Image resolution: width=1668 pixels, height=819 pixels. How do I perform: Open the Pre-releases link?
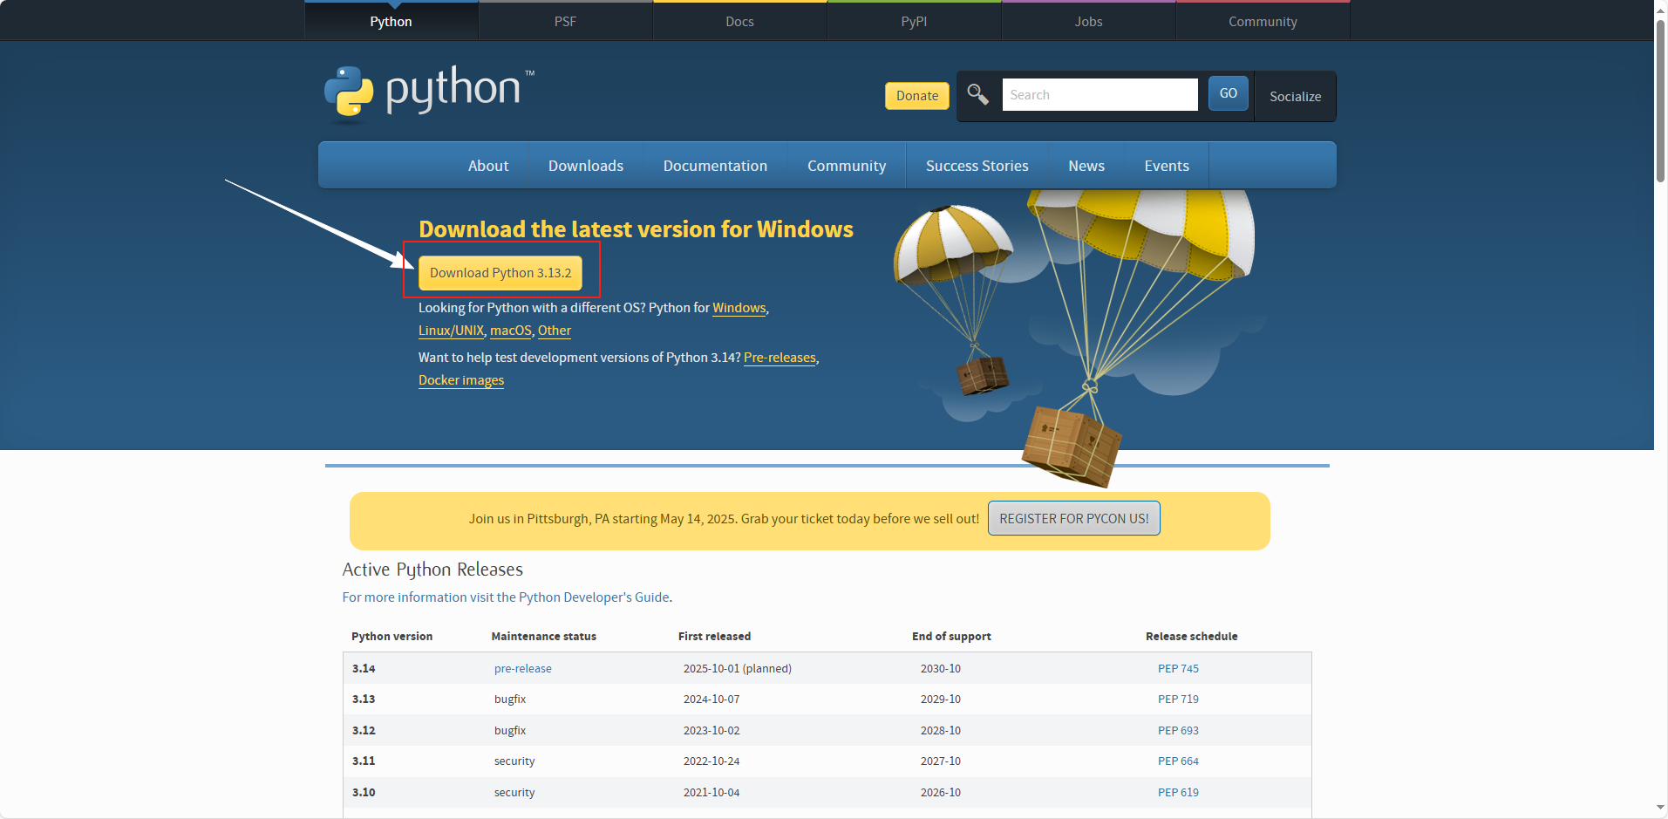[780, 358]
